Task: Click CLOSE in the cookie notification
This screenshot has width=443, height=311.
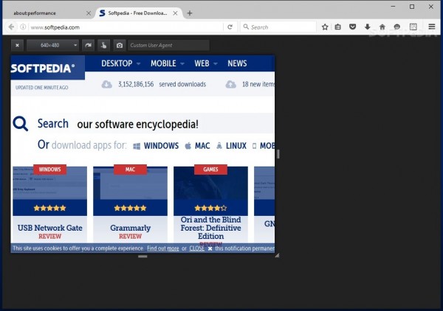Action: [196, 248]
